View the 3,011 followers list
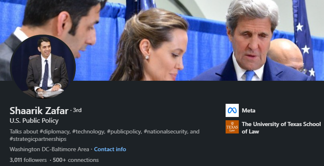 (28, 159)
